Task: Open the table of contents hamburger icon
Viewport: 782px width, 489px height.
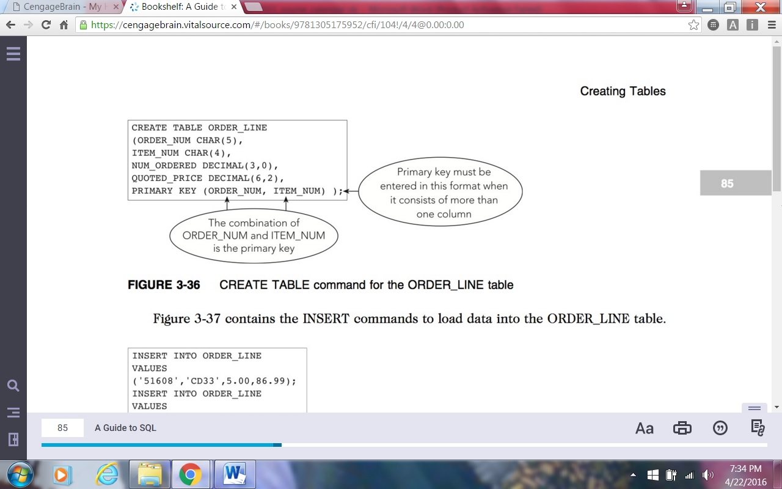Action: point(13,54)
